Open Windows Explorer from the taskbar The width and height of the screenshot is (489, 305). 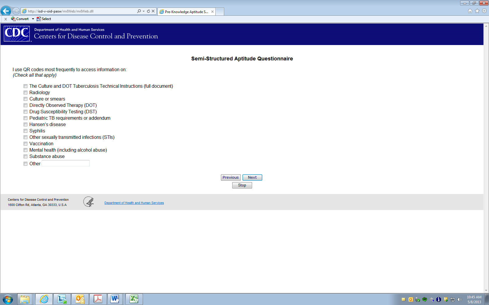tap(25, 299)
